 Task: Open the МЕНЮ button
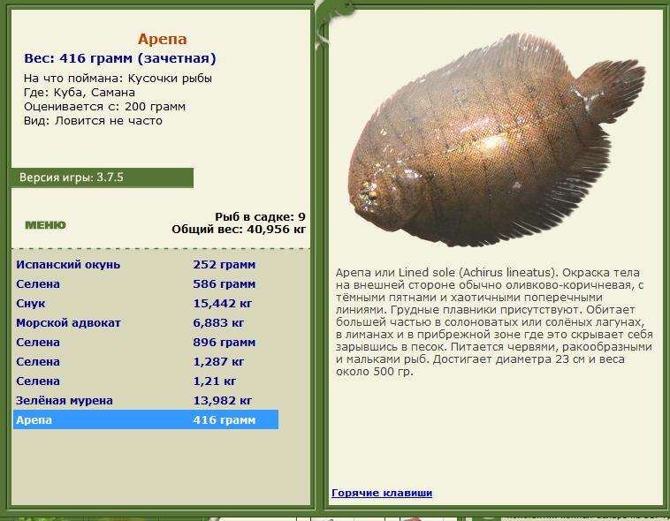[45, 225]
